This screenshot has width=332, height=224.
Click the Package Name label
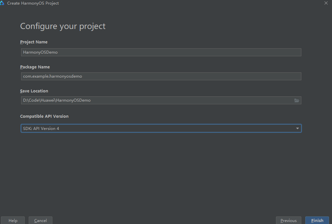35,67
